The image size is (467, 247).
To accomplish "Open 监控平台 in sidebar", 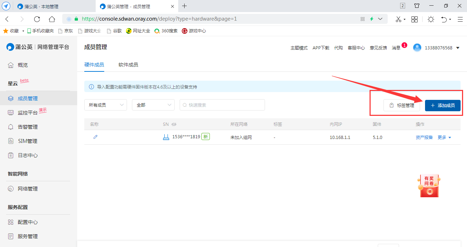I will coord(27,113).
